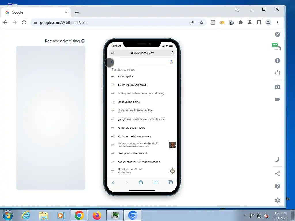Select trending search janet yellen china
Screen dimensions: 295x221
(x=142, y=102)
